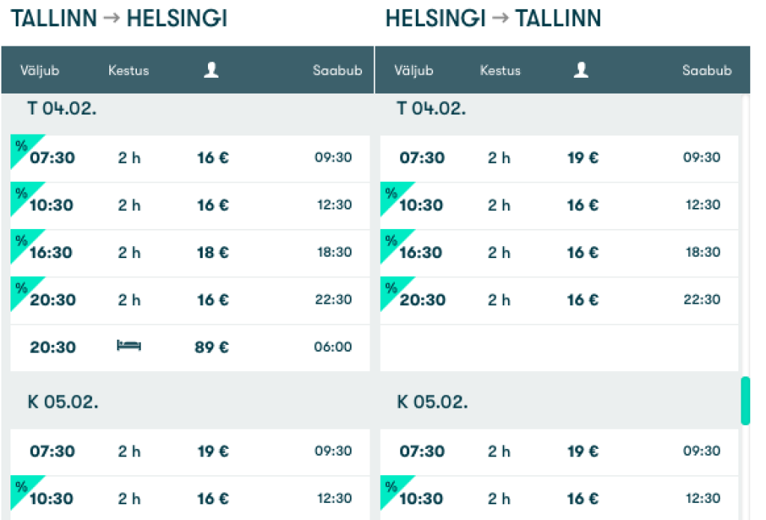Click the percent badge on the 05.02 10:30 Helsingi → Tallinn departure
Image resolution: width=766 pixels, height=520 pixels.
(x=390, y=486)
